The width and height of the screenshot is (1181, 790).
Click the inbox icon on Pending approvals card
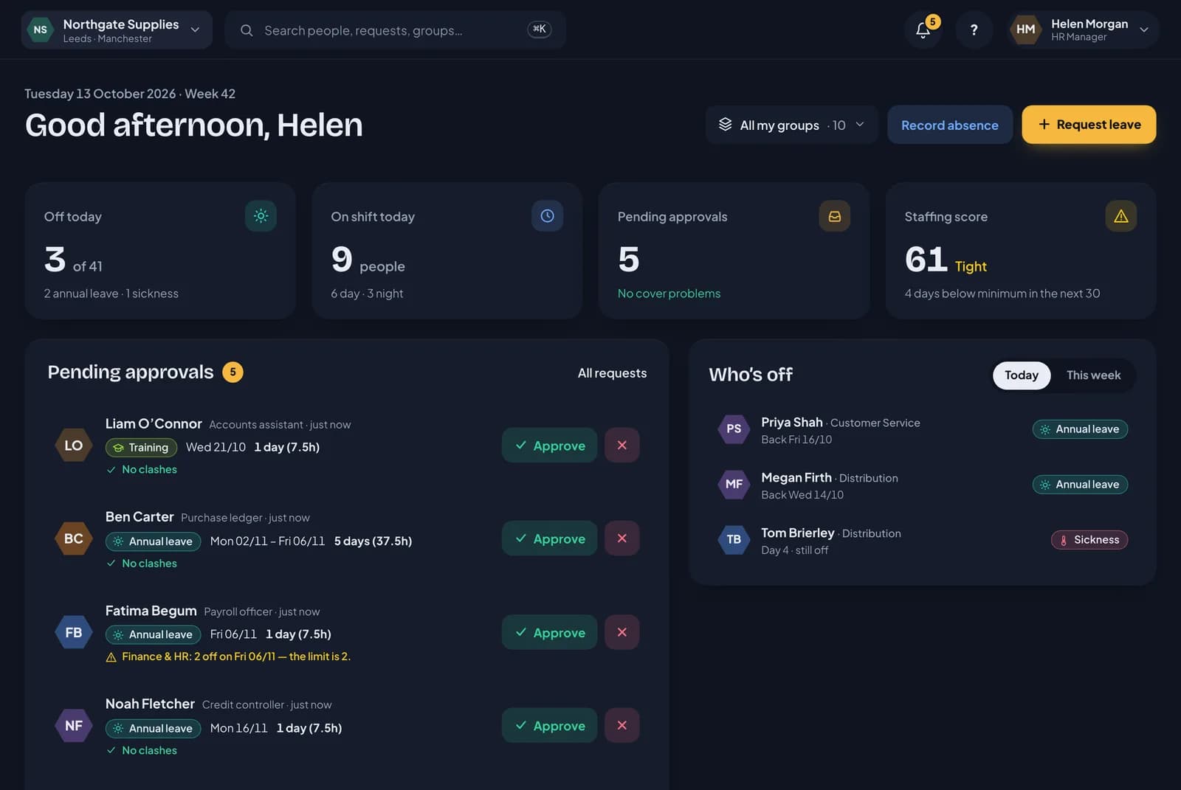(x=834, y=216)
